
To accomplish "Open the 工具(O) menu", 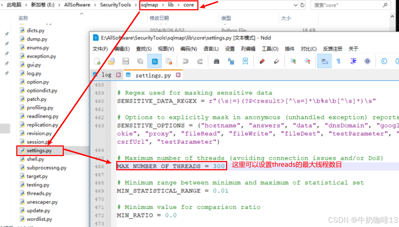I will (270, 49).
